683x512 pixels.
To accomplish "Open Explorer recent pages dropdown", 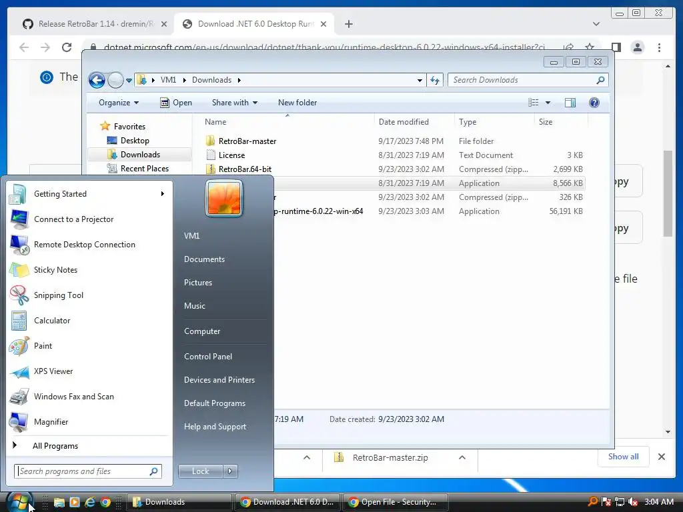I will [x=129, y=81].
